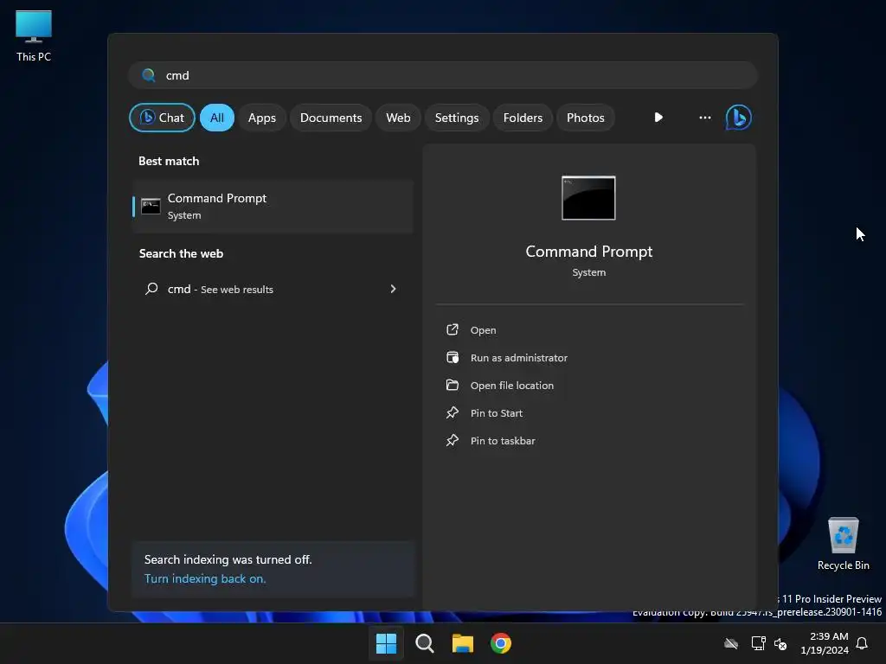The image size is (886, 664).
Task: Click Open in Command Prompt actions
Action: click(483, 330)
